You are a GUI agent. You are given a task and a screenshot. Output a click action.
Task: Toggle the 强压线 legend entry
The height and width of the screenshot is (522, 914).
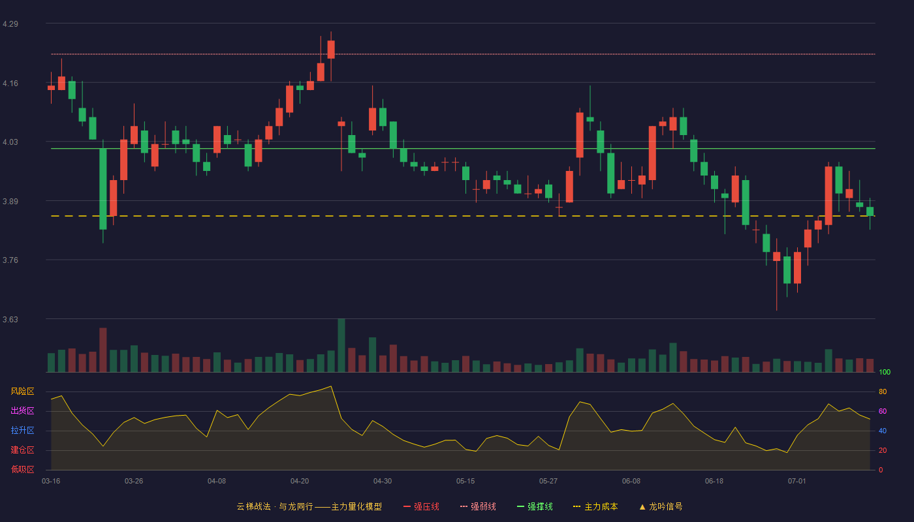pyautogui.click(x=421, y=506)
